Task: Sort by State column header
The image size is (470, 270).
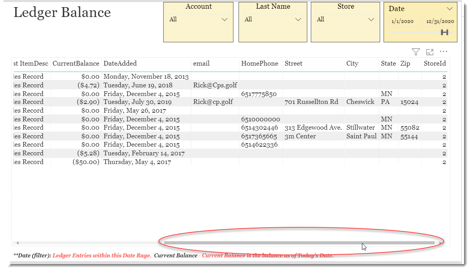Action: click(x=388, y=64)
